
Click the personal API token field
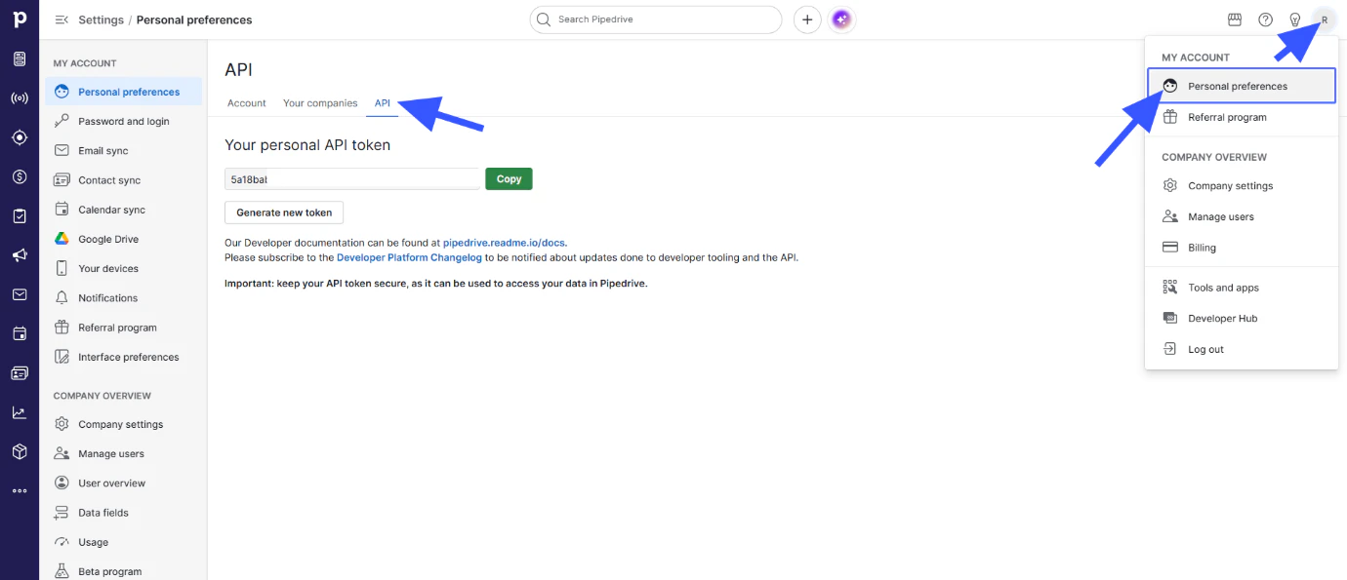click(352, 179)
